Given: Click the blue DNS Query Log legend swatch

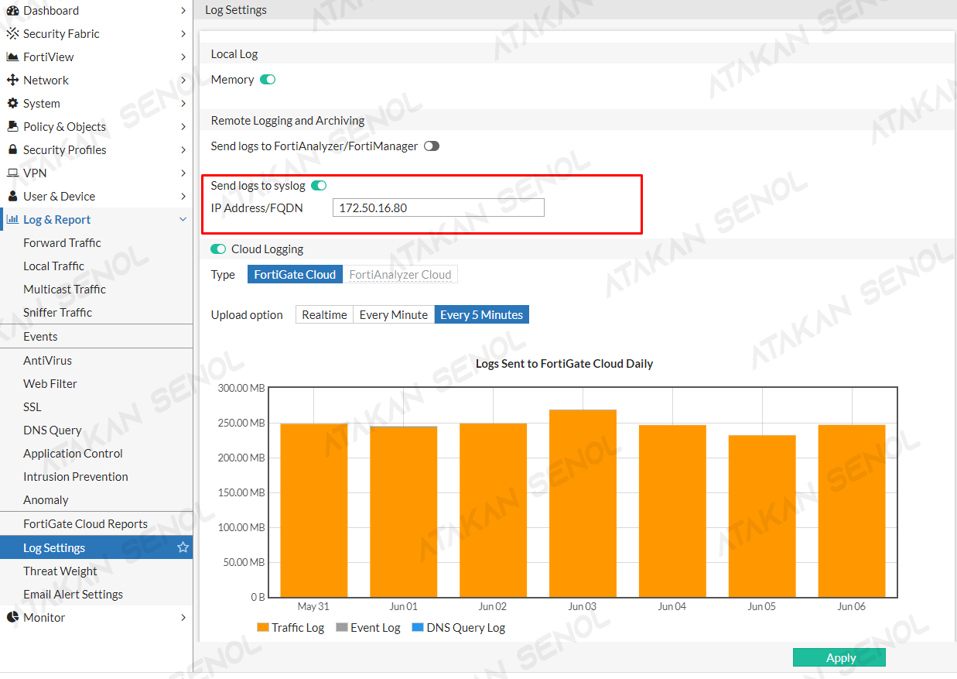Looking at the screenshot, I should tap(418, 628).
